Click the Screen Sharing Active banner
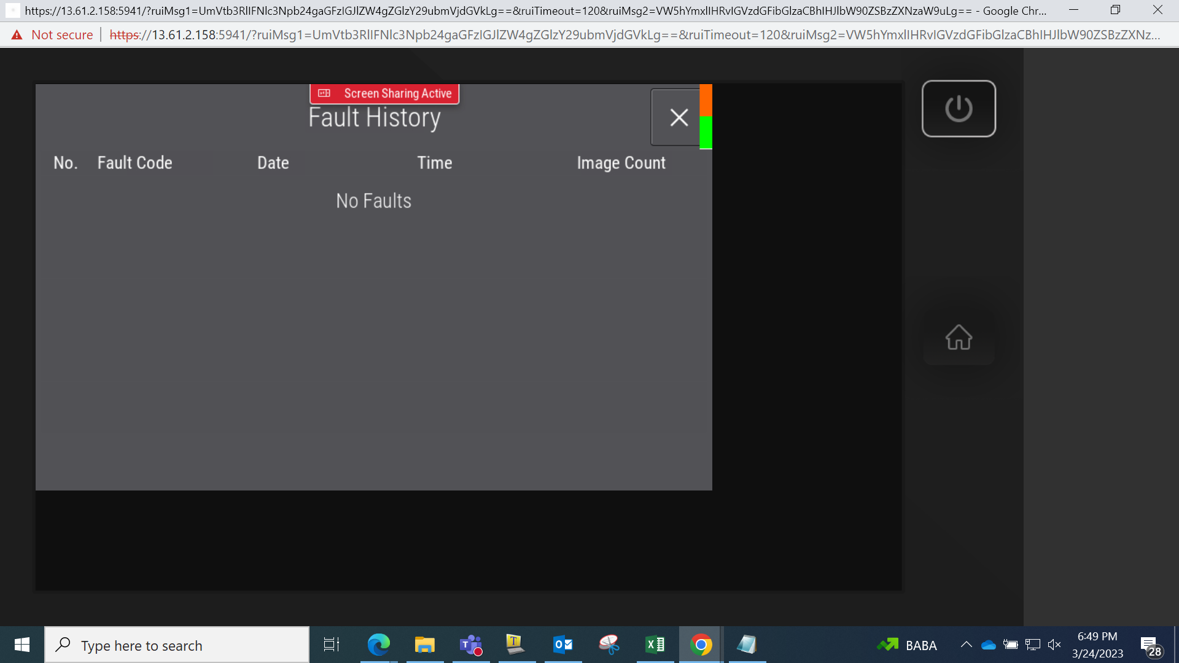Viewport: 1179px width, 663px height. [384, 93]
